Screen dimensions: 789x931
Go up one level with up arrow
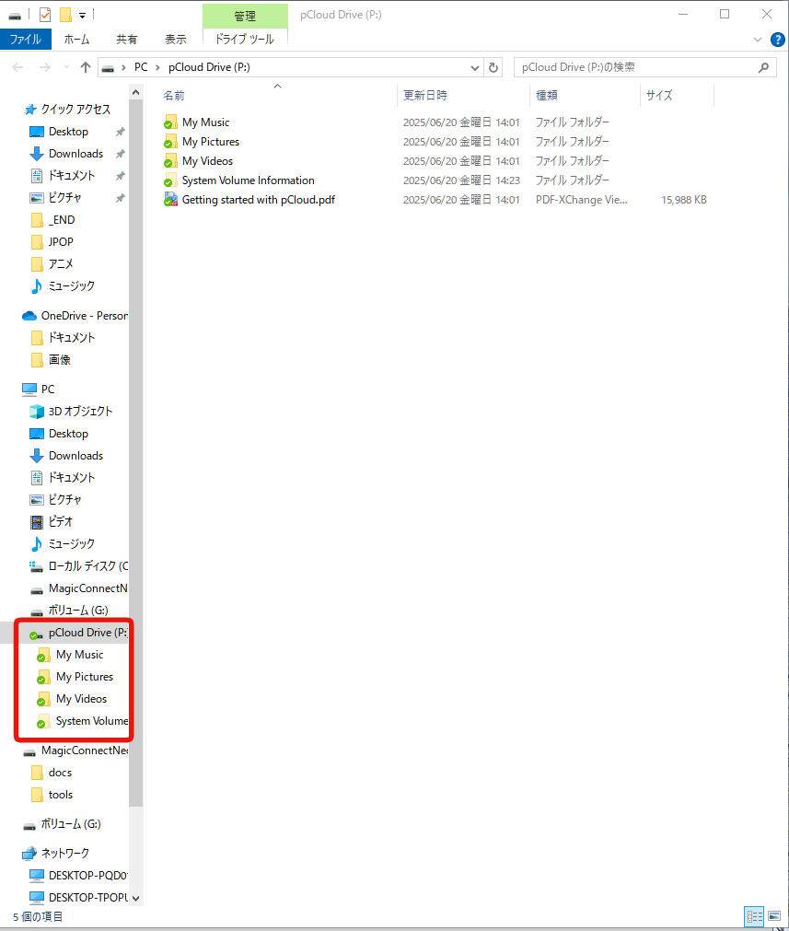pos(86,67)
